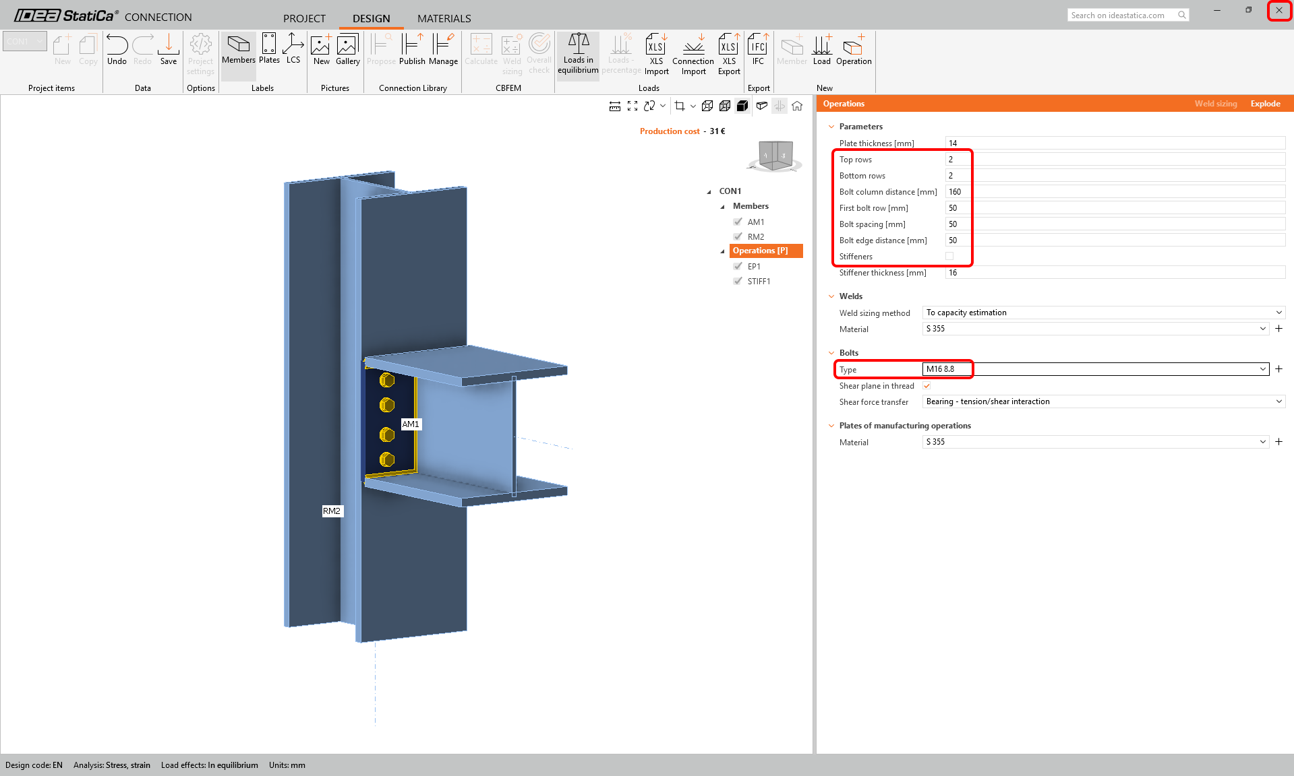The width and height of the screenshot is (1294, 776).
Task: Switch to the MATERIALS tab
Action: (444, 18)
